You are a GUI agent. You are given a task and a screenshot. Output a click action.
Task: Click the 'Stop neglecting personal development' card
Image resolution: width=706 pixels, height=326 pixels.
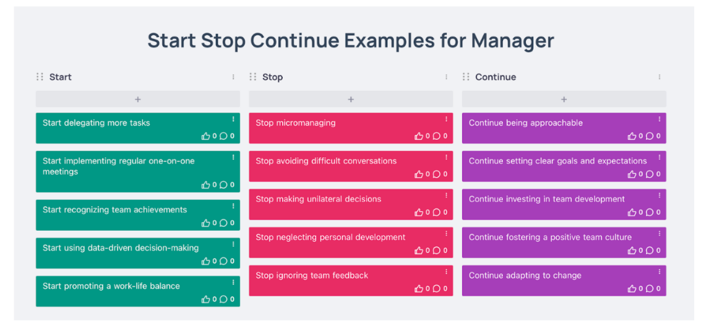click(330, 238)
